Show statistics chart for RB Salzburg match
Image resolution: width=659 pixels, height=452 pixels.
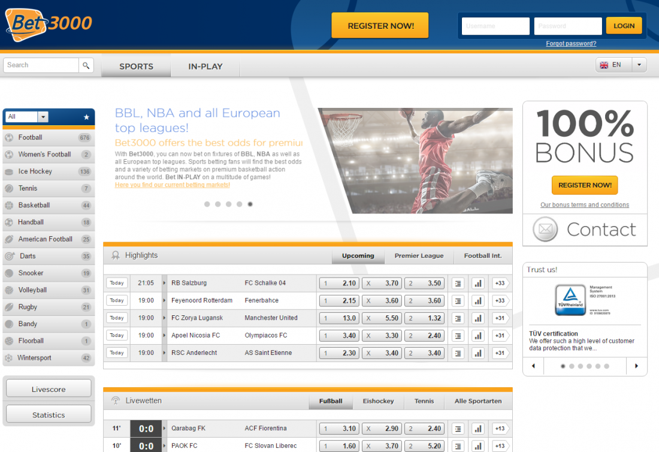tap(478, 284)
